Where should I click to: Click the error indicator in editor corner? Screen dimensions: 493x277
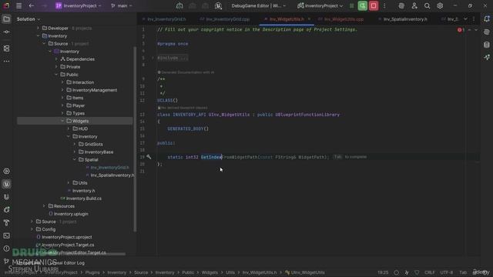pos(461,30)
